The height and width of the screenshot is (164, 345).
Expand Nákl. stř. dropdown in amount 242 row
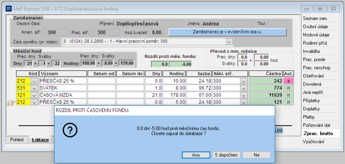pos(243,81)
